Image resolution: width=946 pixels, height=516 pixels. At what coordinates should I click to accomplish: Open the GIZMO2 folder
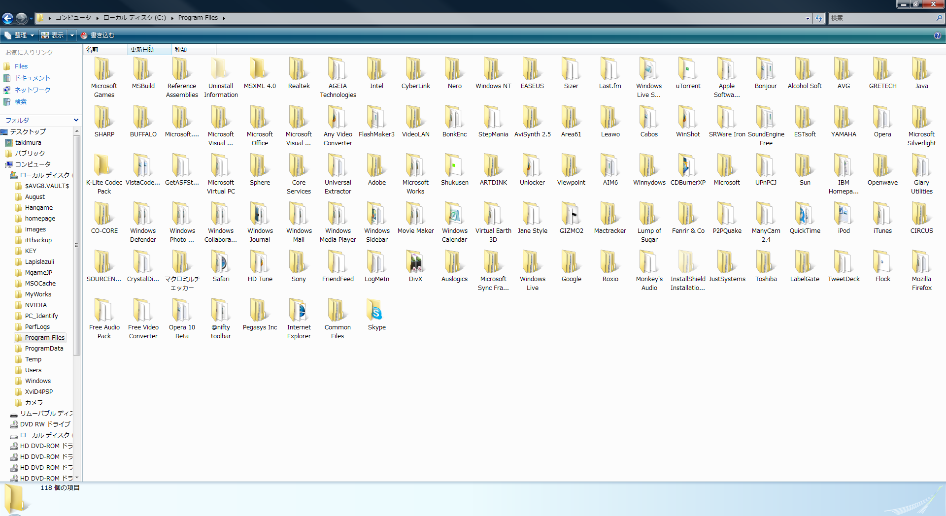pyautogui.click(x=571, y=218)
